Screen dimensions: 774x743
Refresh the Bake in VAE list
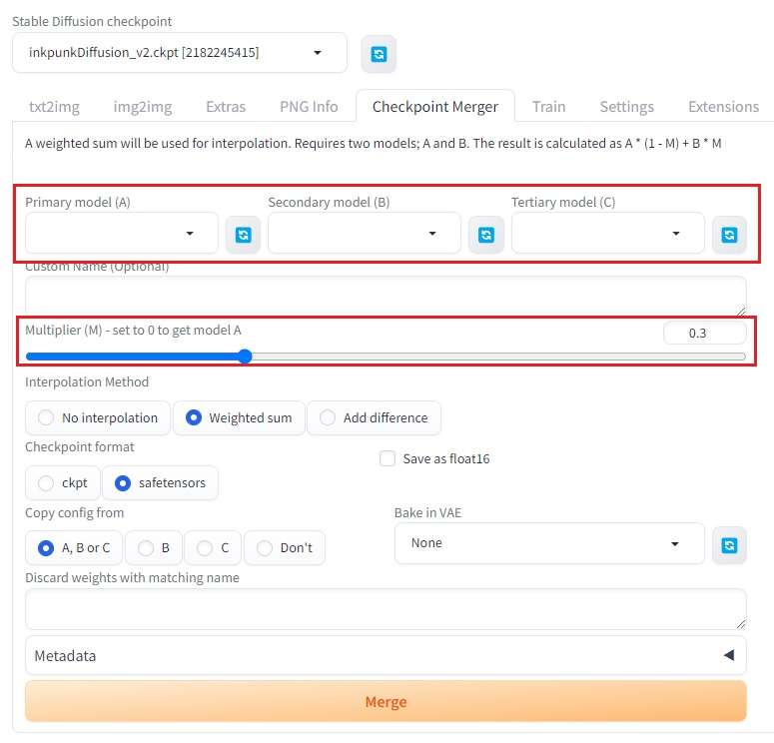pos(729,544)
